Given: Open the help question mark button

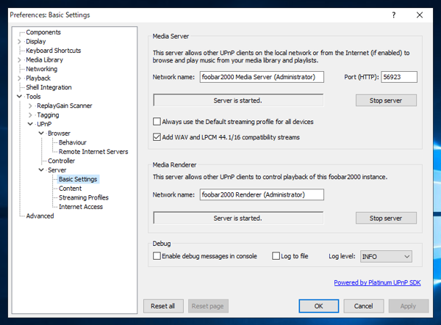Looking at the screenshot, I should click(x=393, y=15).
